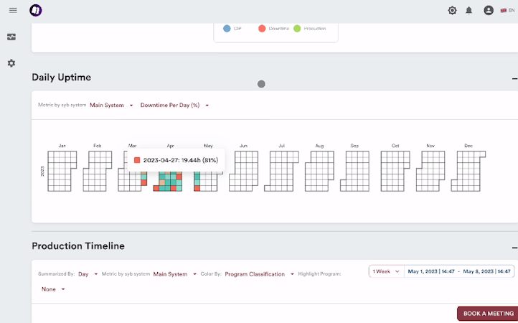This screenshot has width=518, height=323.
Task: Switch language via the EN flag
Action: 507,10
